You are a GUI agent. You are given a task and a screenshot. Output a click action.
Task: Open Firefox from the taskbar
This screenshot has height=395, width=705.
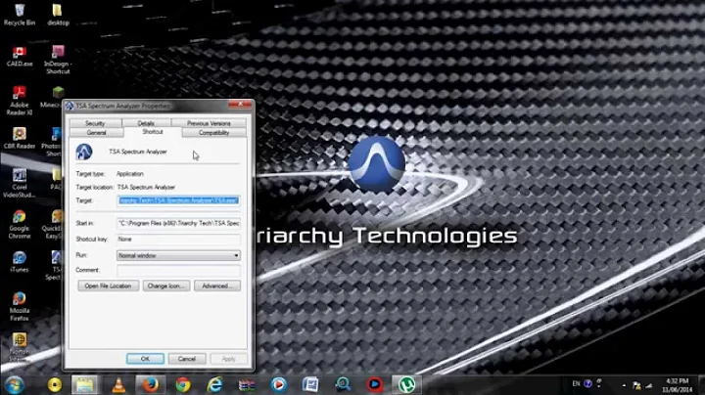coord(151,385)
